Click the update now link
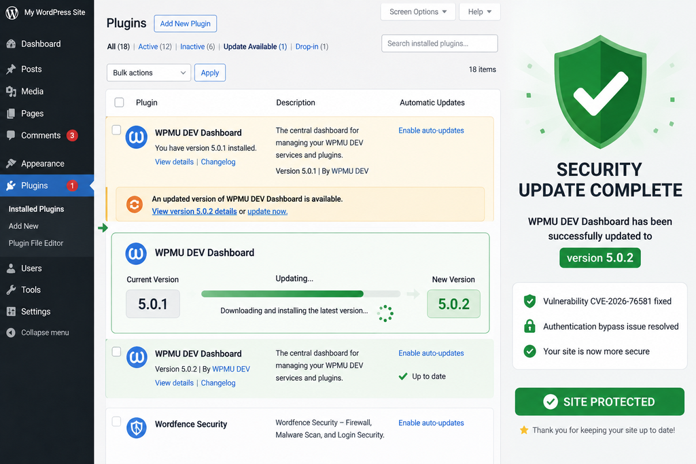This screenshot has width=696, height=464. pos(268,211)
